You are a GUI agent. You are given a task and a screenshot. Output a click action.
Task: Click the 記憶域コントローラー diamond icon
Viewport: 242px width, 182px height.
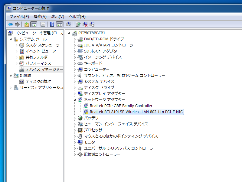pos(80,154)
